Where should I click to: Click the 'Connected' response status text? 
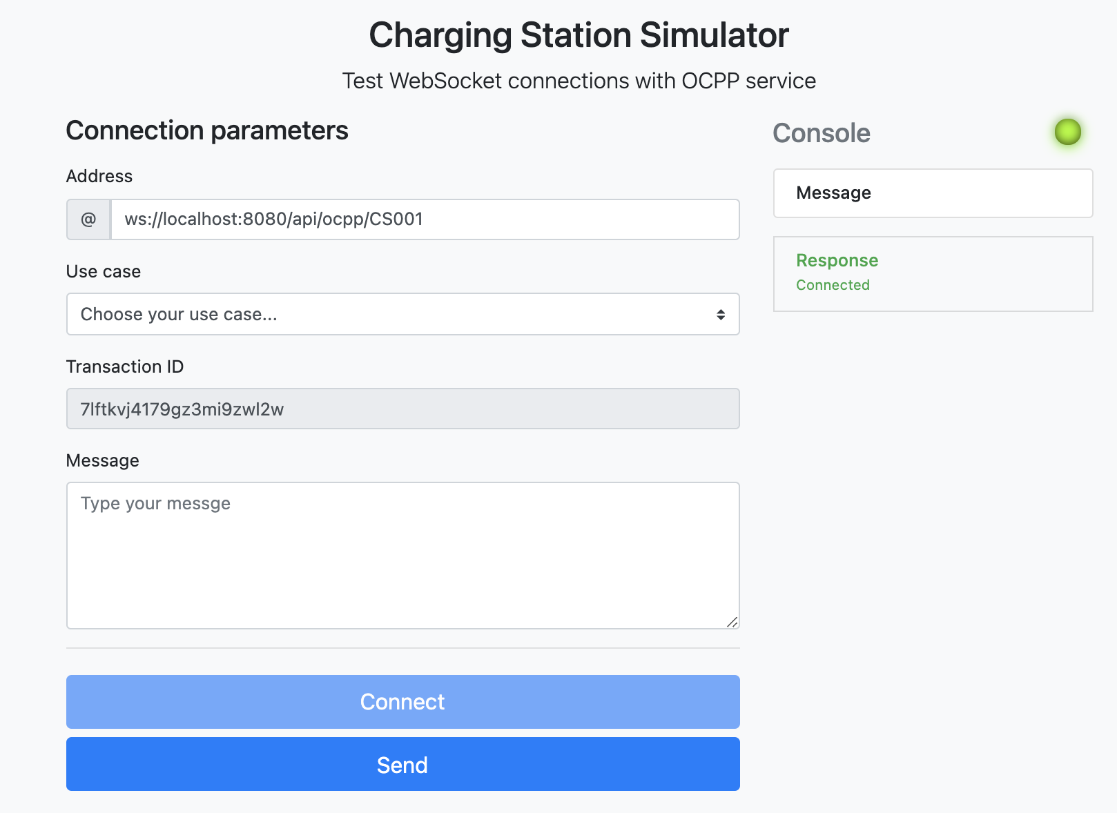click(833, 285)
